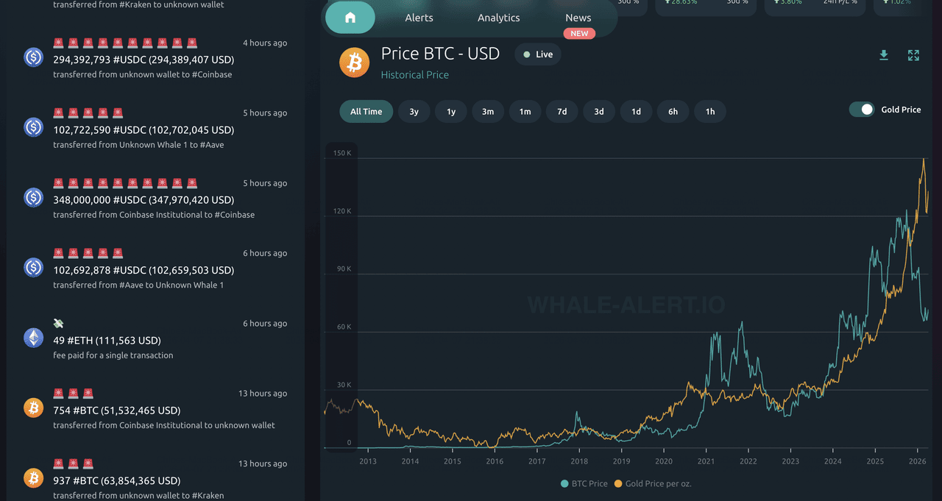Choose the All Time range button
Image resolution: width=942 pixels, height=501 pixels.
coord(366,112)
